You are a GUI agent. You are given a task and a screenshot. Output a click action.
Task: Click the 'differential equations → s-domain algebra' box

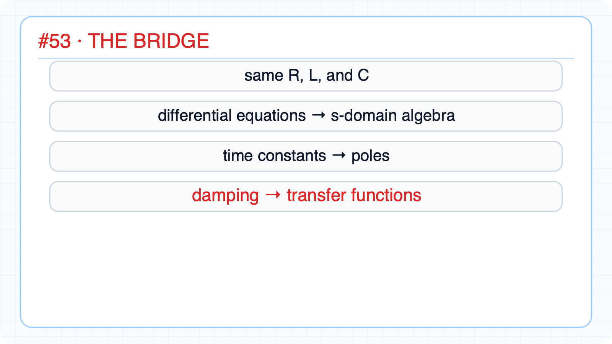point(306,116)
